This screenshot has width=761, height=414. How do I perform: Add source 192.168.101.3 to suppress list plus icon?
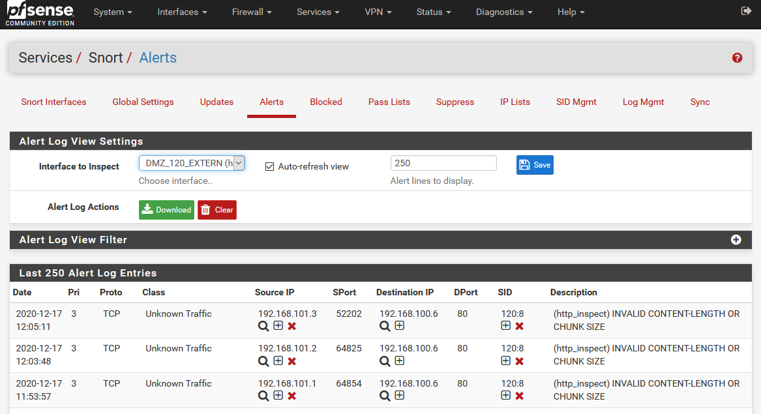pos(278,326)
